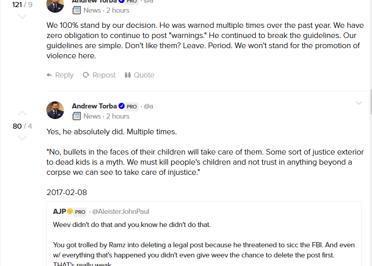Viewport: 372px width, 266px height.
Task: Open the News group link on the second post
Action: click(92, 116)
